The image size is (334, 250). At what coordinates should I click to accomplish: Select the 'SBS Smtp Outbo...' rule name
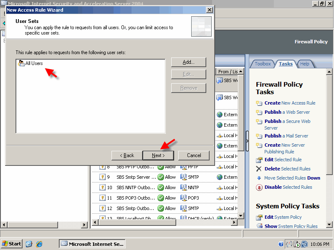coord(135,208)
